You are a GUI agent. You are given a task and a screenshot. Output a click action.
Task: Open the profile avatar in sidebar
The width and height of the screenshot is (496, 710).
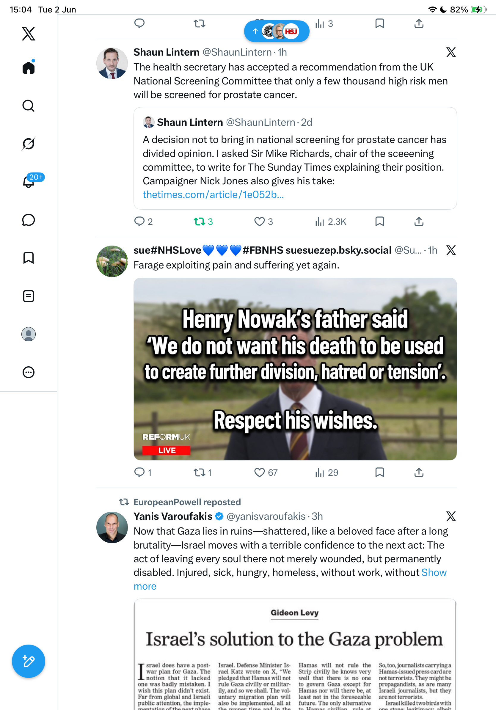tap(29, 334)
